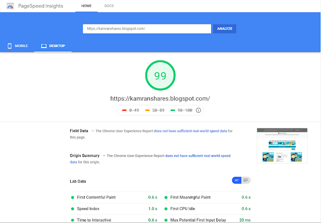Open the DOCS tab
321x223 pixels.
109,6
